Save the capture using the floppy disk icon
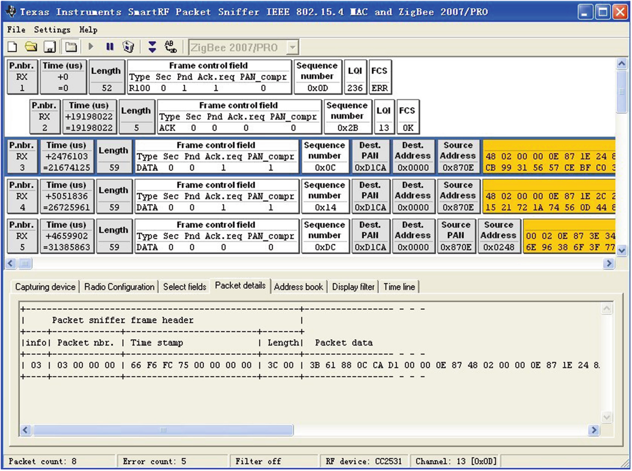 50,46
